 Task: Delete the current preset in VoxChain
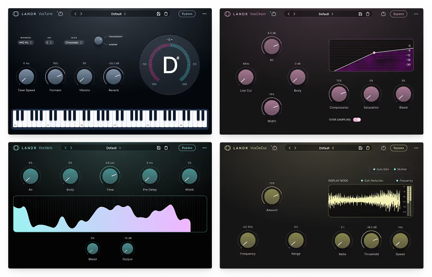point(367,14)
